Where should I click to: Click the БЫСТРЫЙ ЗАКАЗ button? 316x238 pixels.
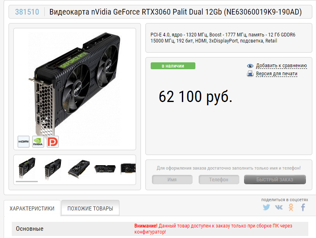pyautogui.click(x=275, y=180)
